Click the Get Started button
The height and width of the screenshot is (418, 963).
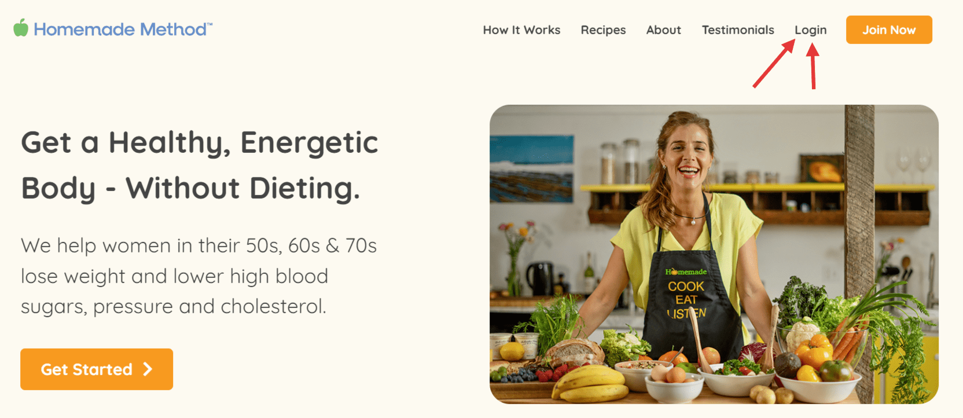pyautogui.click(x=97, y=369)
